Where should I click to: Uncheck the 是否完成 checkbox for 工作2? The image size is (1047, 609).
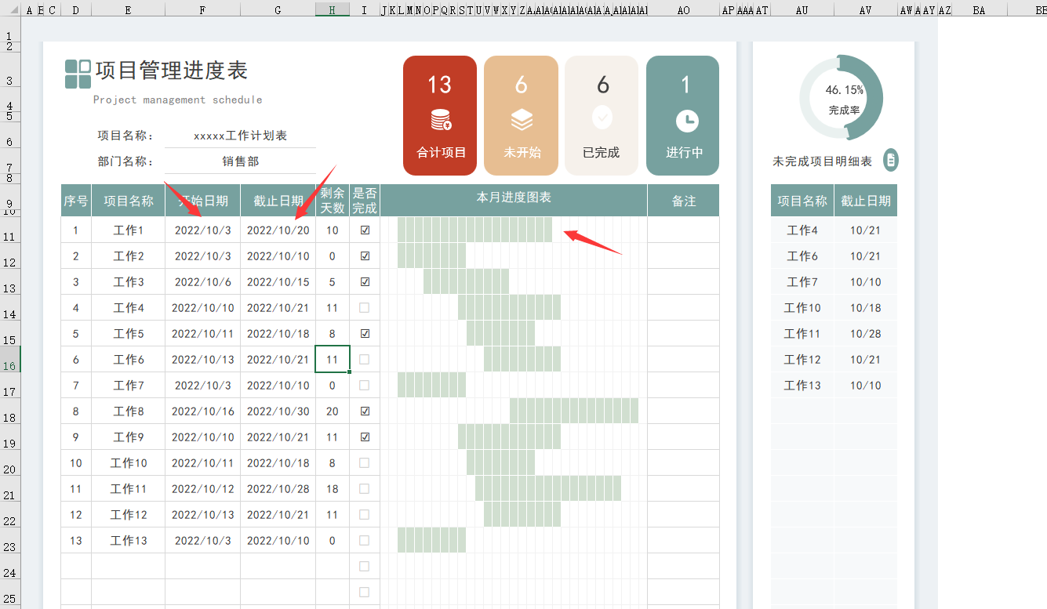(365, 256)
